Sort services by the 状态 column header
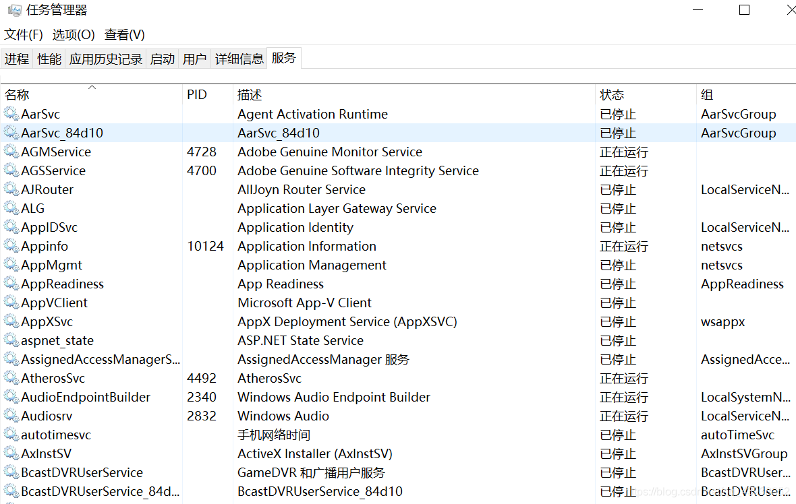Viewport: 796px width, 504px height. tap(646, 94)
